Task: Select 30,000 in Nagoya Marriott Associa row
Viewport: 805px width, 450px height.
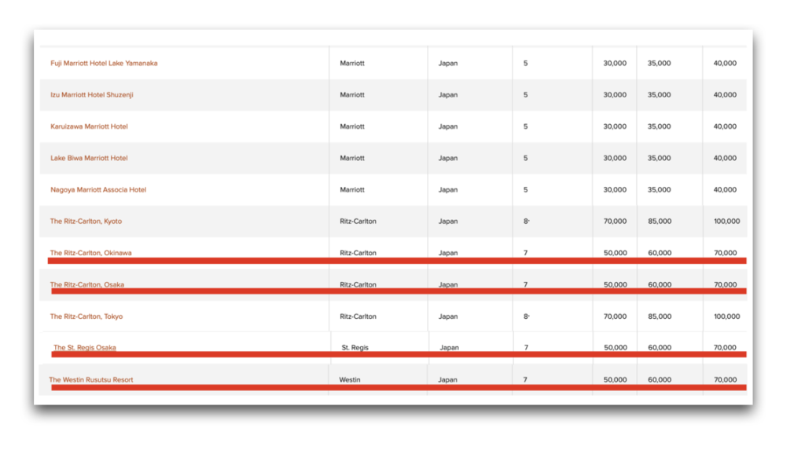Action: click(x=615, y=190)
